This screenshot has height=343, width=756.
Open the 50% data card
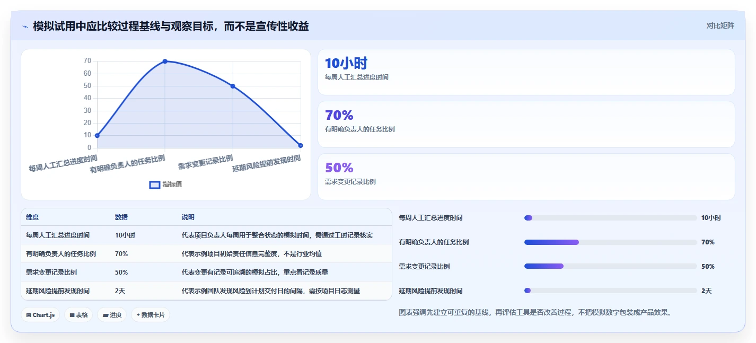(526, 177)
